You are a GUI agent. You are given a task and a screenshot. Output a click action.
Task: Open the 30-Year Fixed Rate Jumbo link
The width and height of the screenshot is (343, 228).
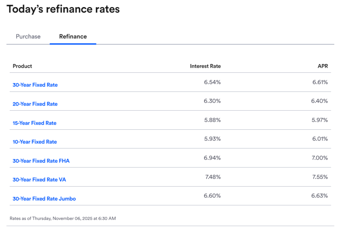pos(44,198)
